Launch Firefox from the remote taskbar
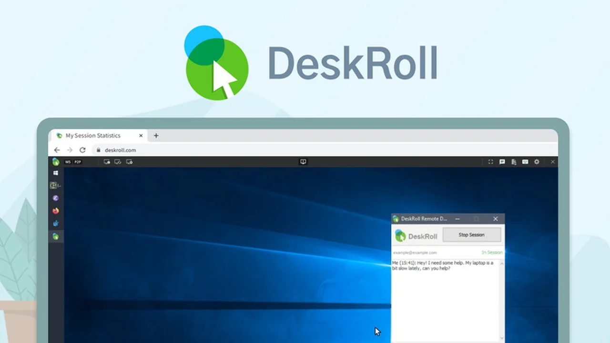Screen dimensions: 610x343 point(56,211)
